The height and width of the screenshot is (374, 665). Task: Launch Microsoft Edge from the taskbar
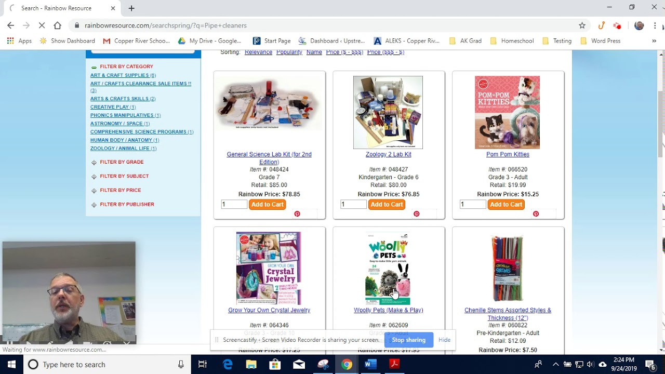(x=228, y=364)
